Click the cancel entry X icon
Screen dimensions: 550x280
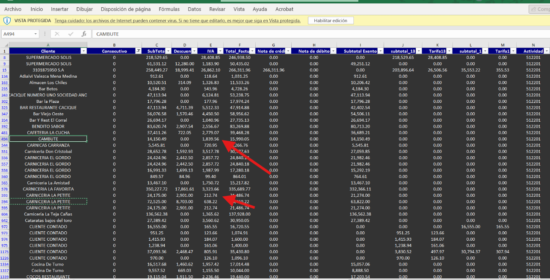[57, 34]
